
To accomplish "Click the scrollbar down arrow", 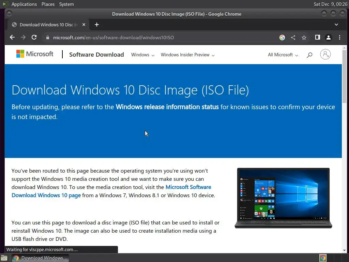I will (344, 250).
